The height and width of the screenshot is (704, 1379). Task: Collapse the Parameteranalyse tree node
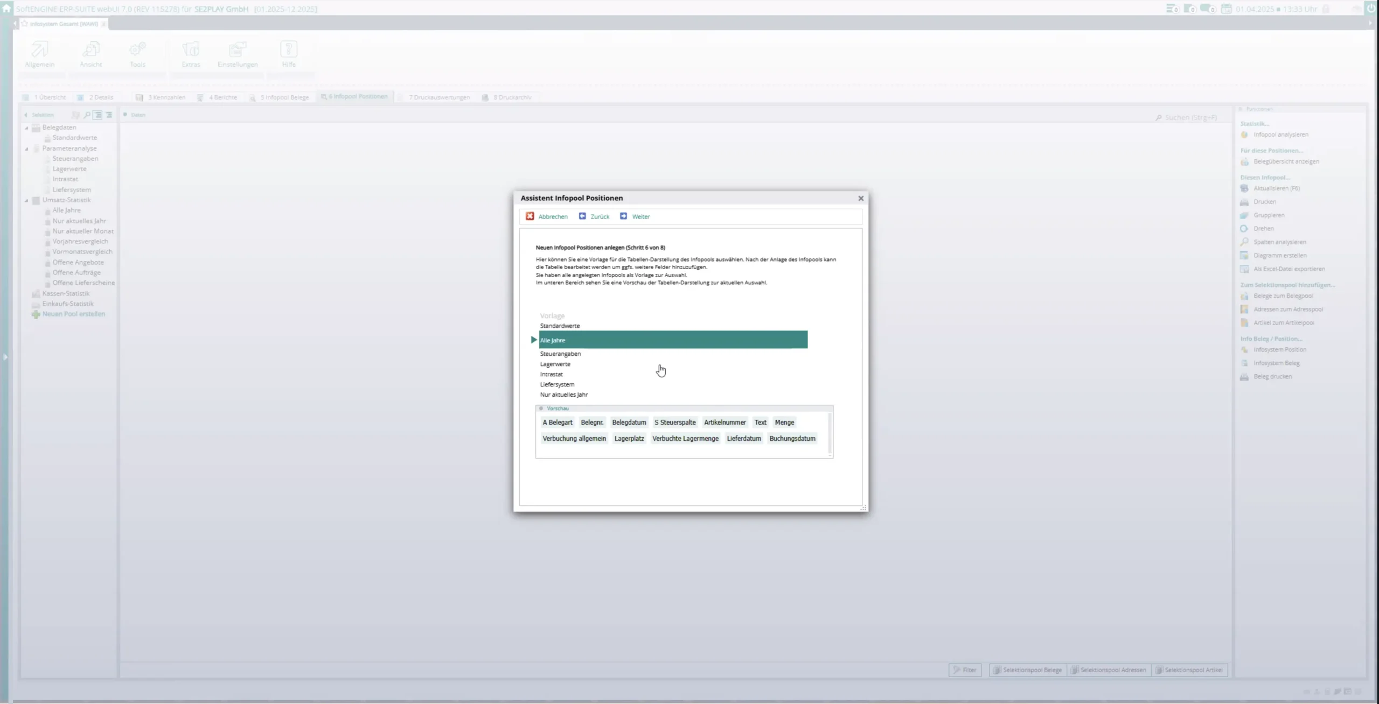[x=26, y=149]
